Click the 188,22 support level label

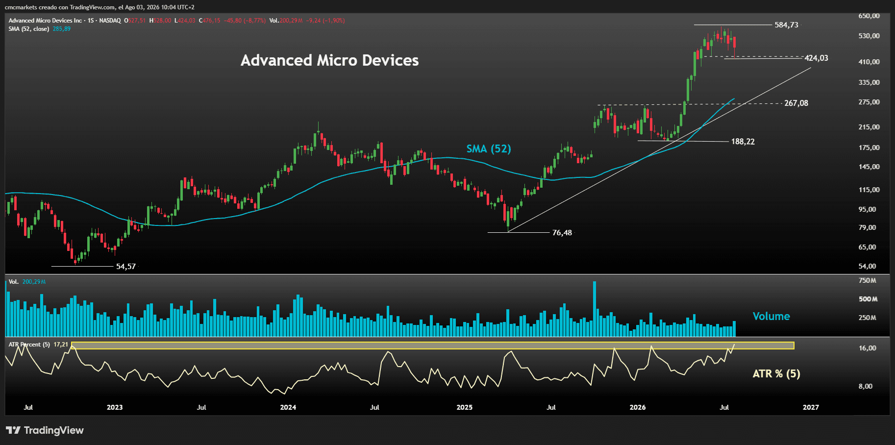(743, 142)
